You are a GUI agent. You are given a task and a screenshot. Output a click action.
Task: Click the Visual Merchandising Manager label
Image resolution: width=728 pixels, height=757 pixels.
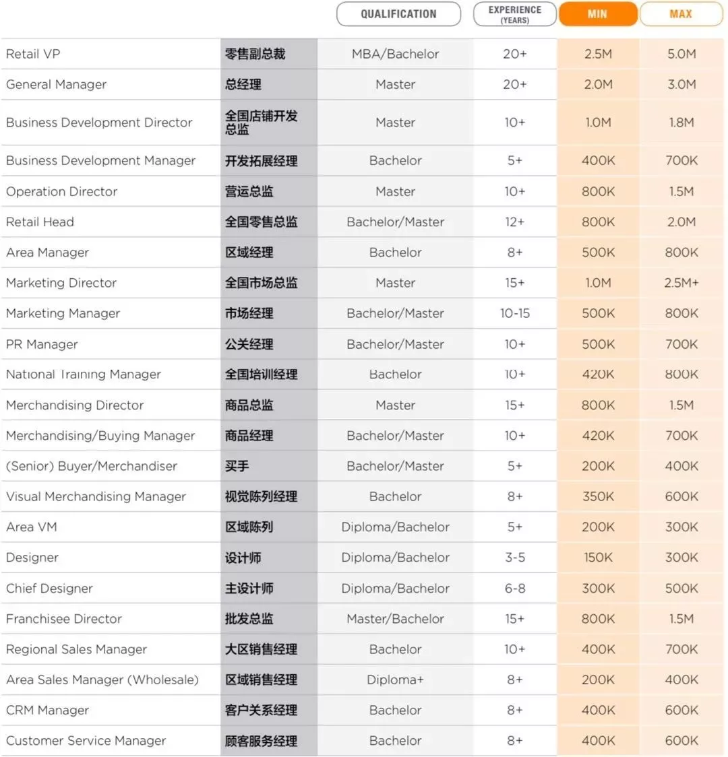(96, 496)
